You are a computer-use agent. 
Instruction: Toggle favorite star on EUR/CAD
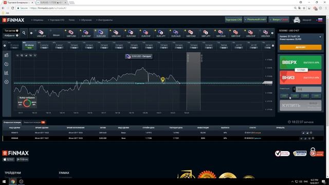pyautogui.click(x=125, y=30)
